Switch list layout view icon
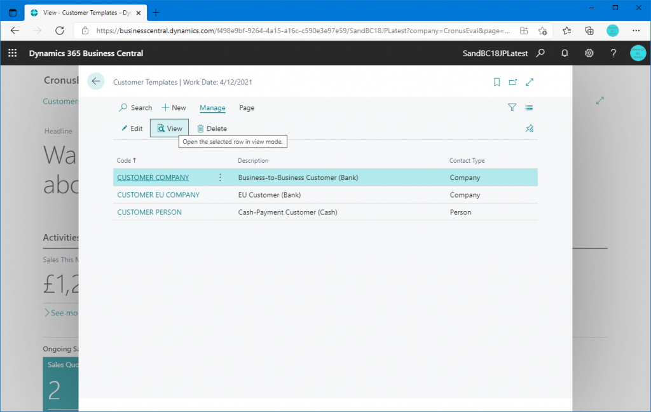 point(529,107)
